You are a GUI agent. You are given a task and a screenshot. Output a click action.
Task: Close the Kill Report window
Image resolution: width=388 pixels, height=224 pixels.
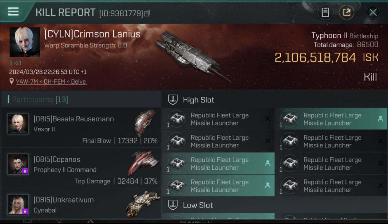pyautogui.click(x=373, y=12)
